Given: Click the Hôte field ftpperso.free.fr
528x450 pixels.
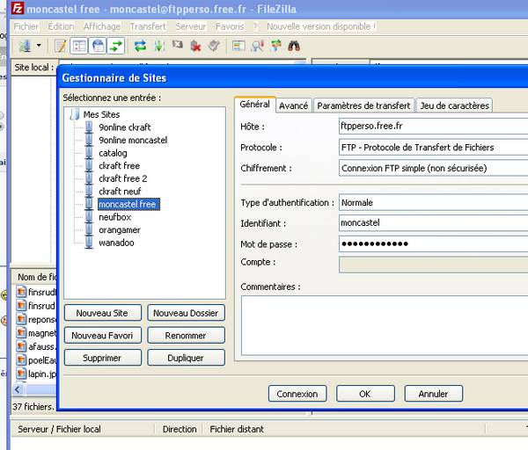Looking at the screenshot, I should [433, 126].
